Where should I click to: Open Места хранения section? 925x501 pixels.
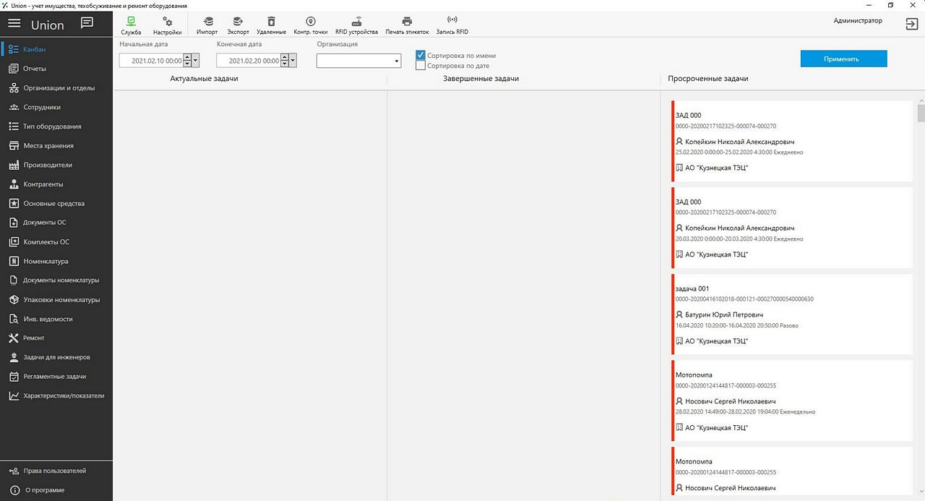coord(56,145)
